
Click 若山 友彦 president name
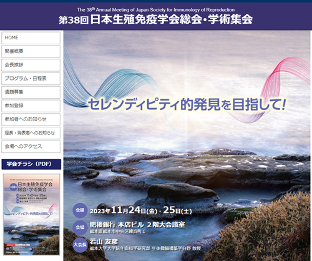pos(104,242)
